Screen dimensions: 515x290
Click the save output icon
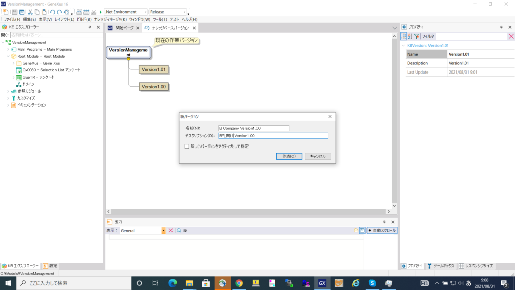362,231
